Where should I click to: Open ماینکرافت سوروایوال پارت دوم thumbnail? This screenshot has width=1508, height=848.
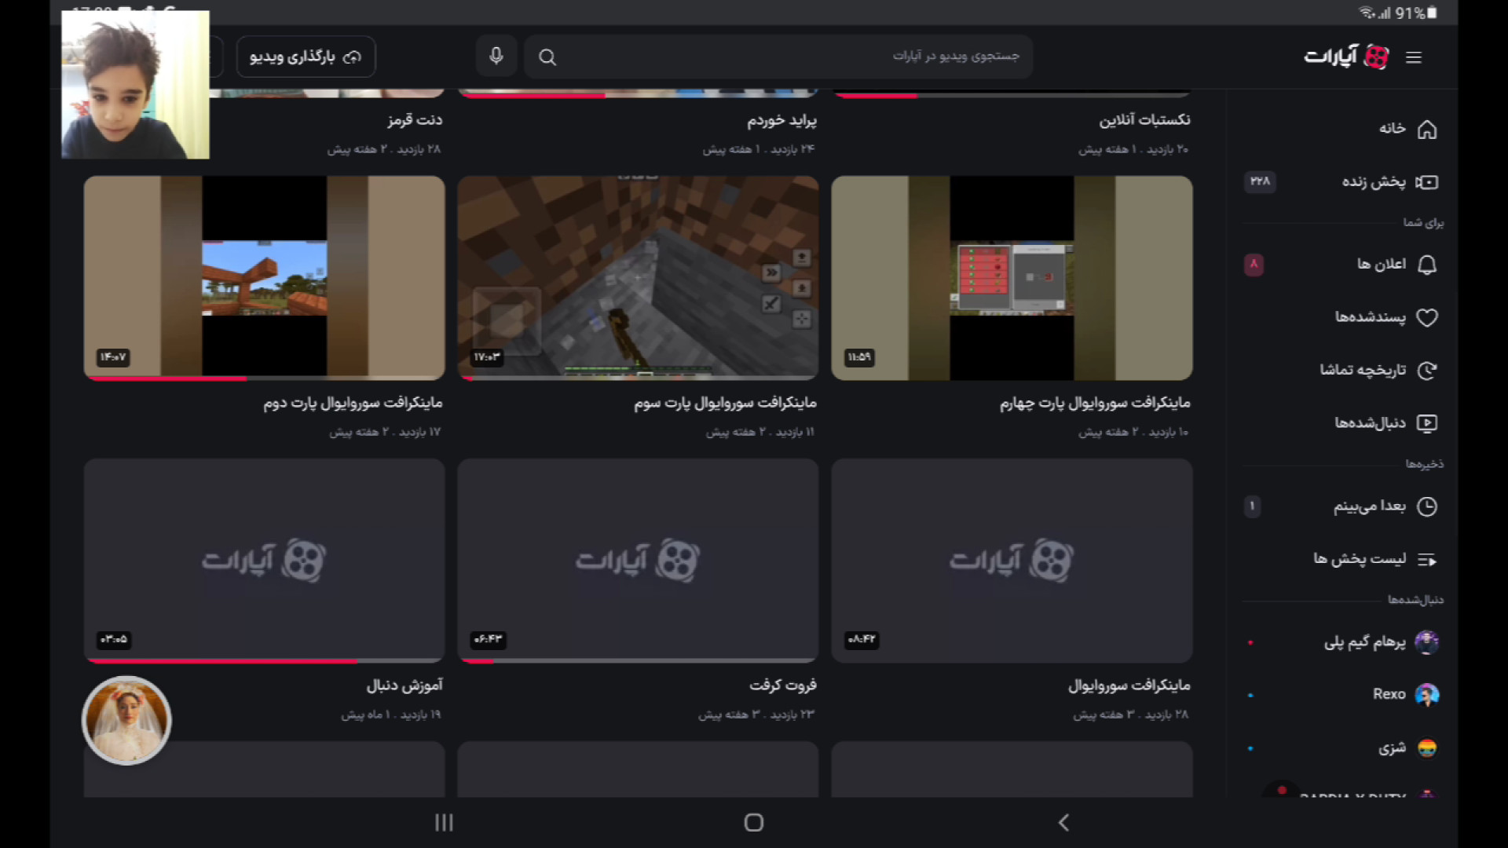[264, 278]
